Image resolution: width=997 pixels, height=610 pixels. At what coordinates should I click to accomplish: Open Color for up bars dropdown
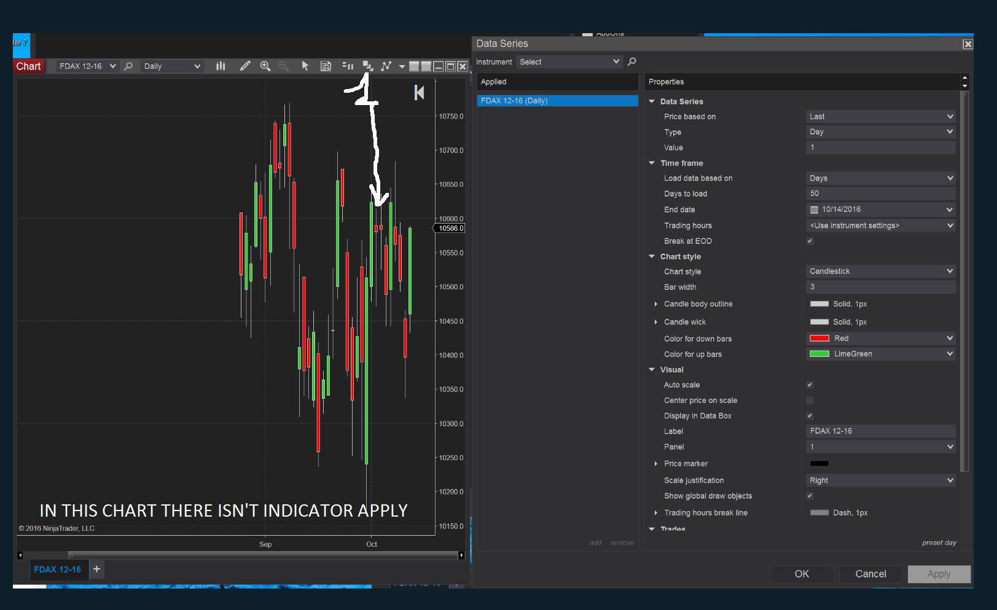click(x=880, y=354)
